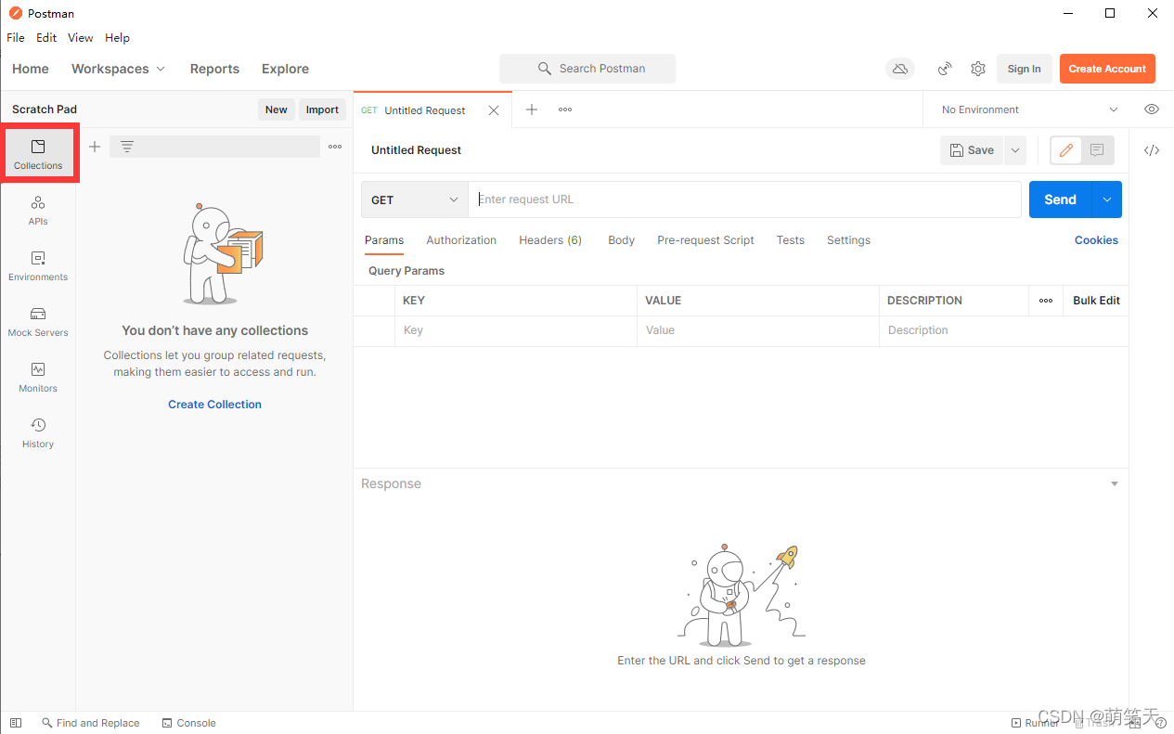Click the Send button

(1061, 200)
